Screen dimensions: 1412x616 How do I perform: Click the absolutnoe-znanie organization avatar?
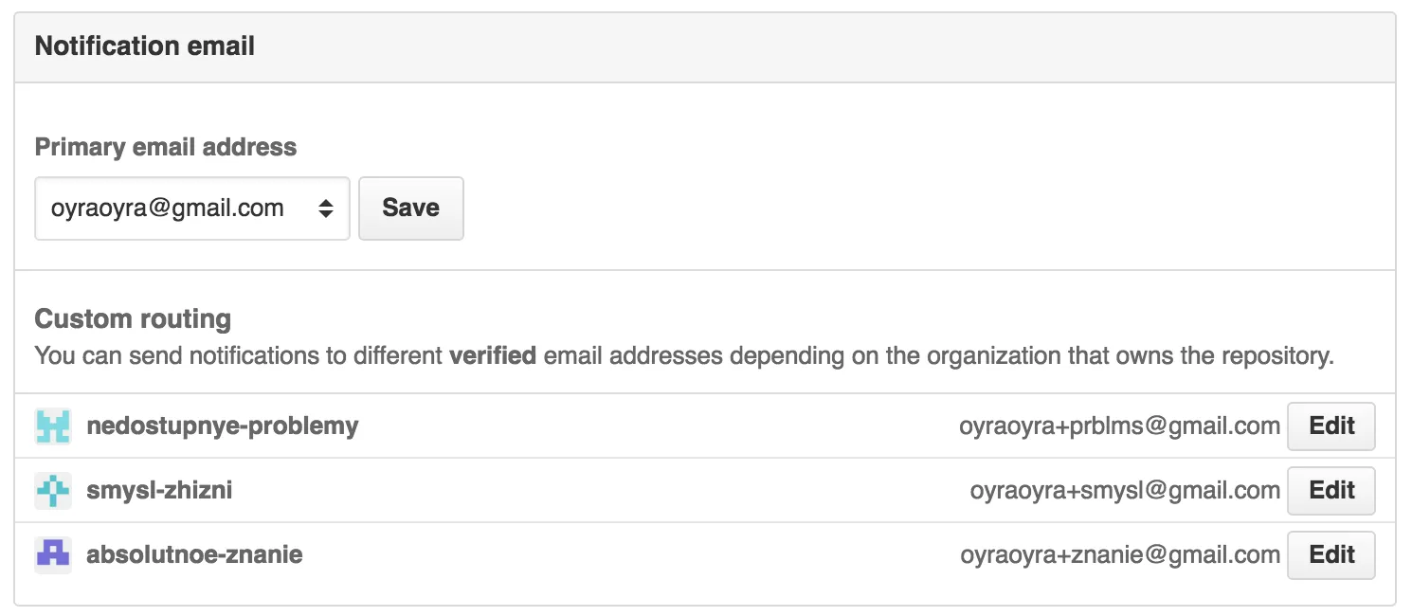point(53,554)
